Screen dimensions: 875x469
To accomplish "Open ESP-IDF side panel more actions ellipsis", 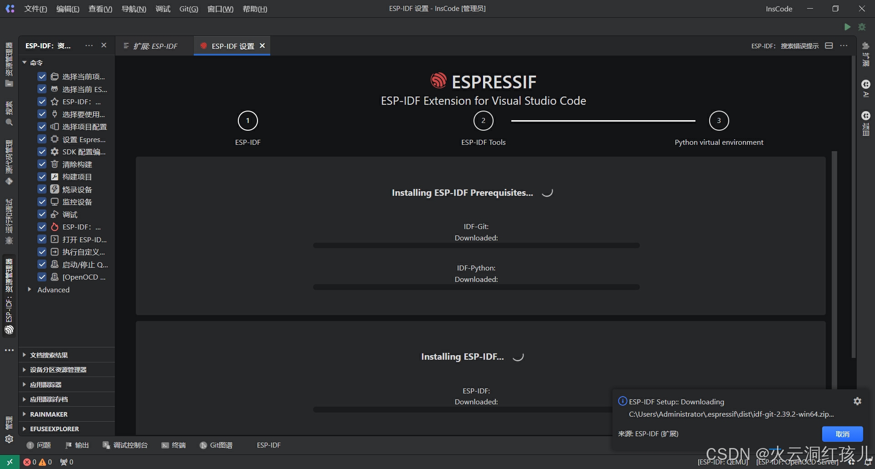I will click(89, 46).
